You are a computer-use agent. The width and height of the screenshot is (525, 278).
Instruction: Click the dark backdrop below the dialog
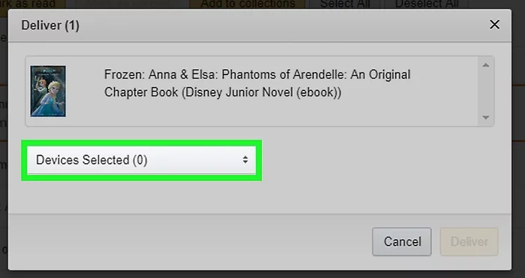(263, 274)
